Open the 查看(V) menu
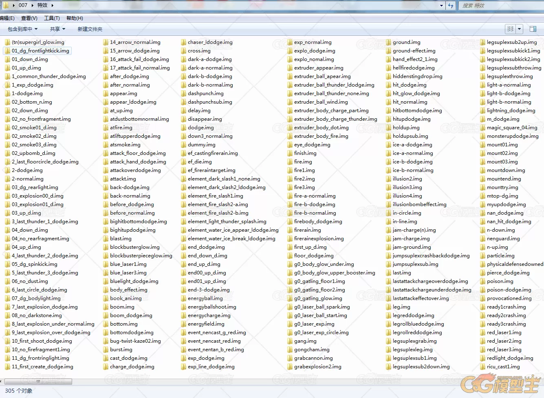The width and height of the screenshot is (544, 398). [29, 18]
